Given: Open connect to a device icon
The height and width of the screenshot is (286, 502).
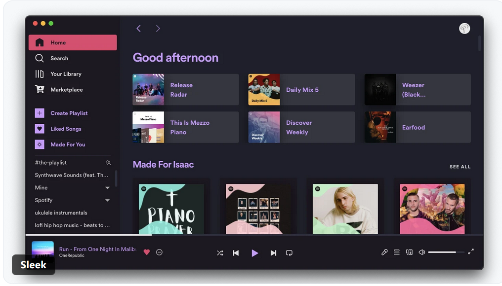Looking at the screenshot, I should coord(409,252).
